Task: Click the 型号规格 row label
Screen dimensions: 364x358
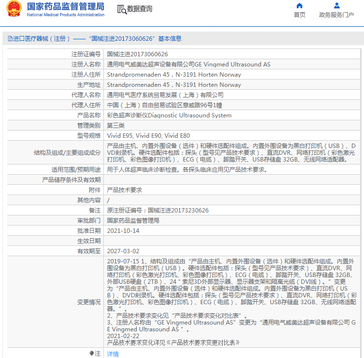Action: coord(89,136)
